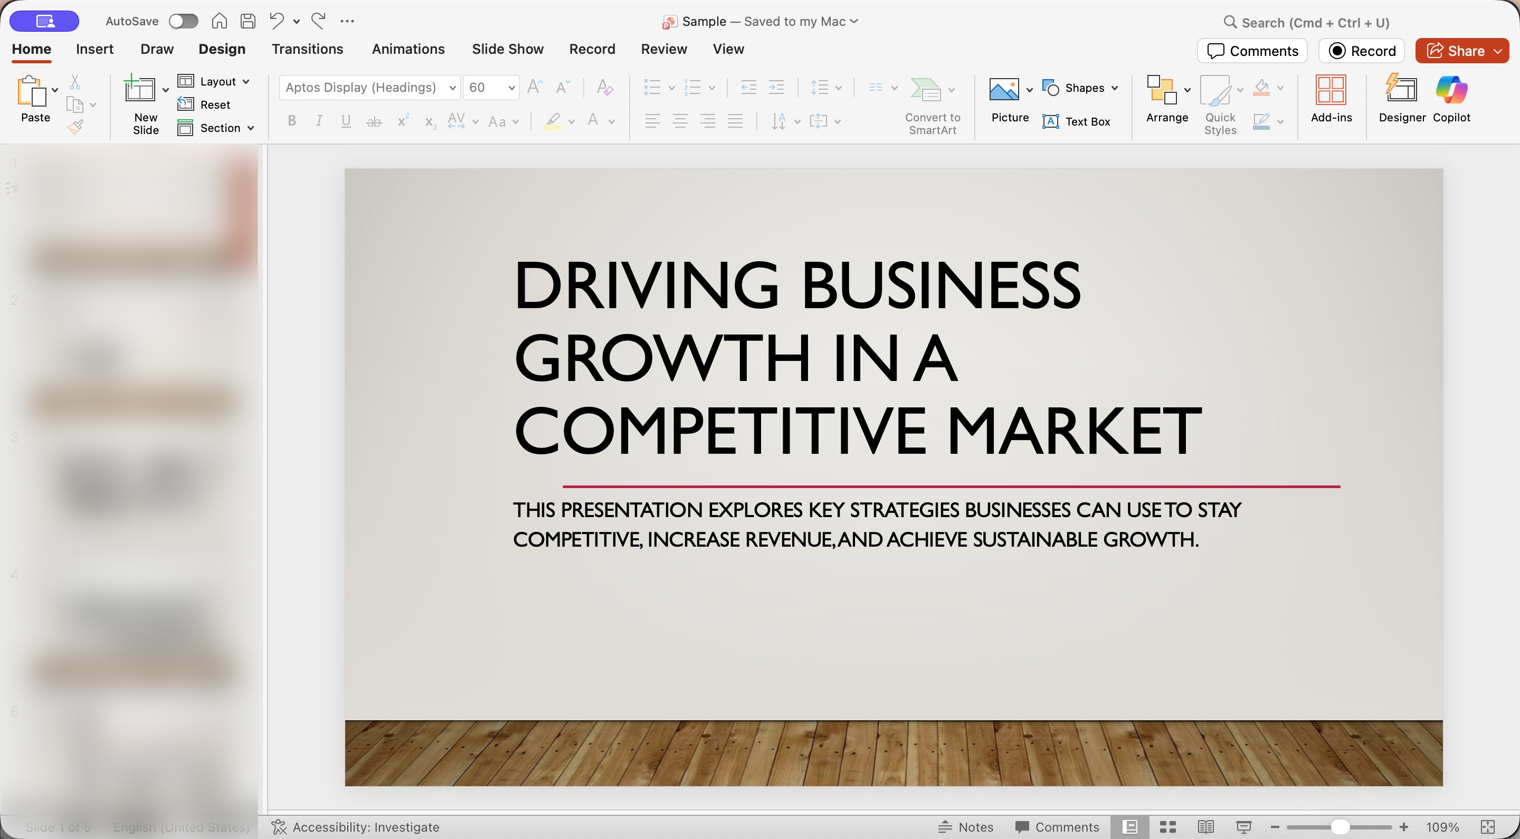This screenshot has width=1520, height=839.
Task: Open Reading View from status bar
Action: tap(1205, 827)
